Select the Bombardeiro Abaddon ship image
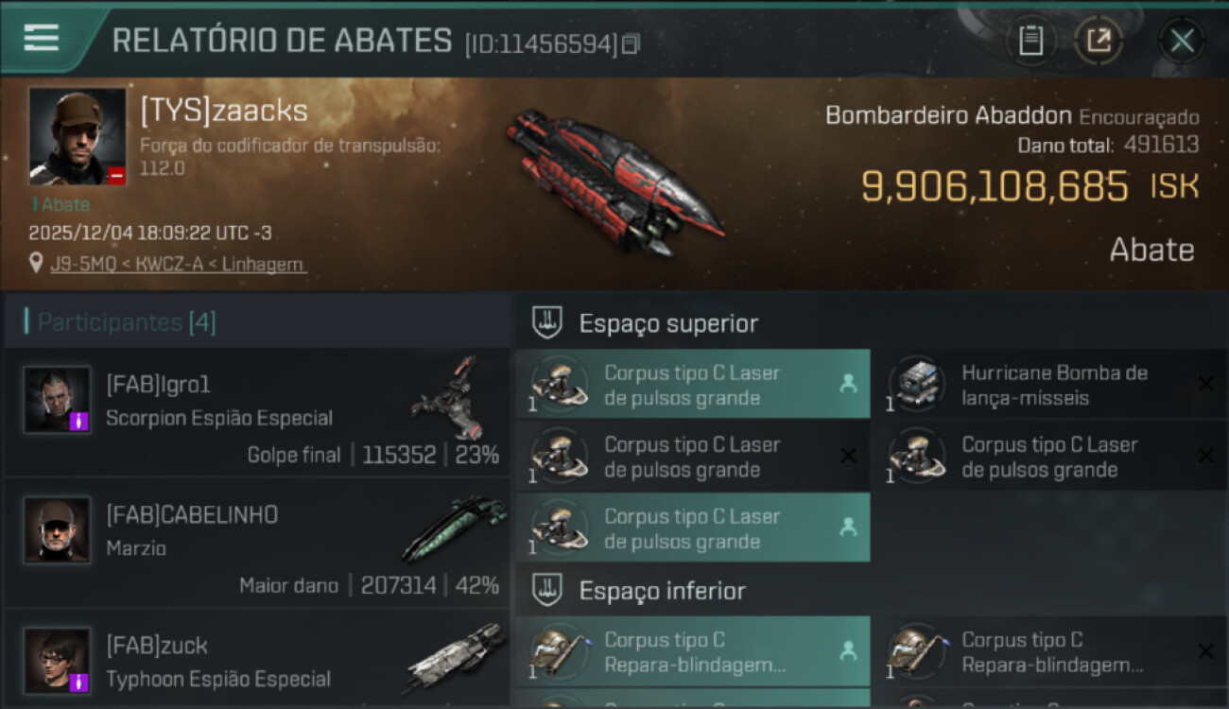This screenshot has height=709, width=1229. [614, 182]
